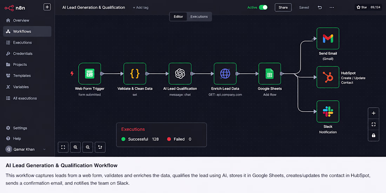Switch to the Executions tab

pos(199,17)
